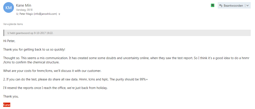Image resolution: width=255 pixels, height=109 pixels.
Task: Click the reply arrow icon
Action: [221, 6]
